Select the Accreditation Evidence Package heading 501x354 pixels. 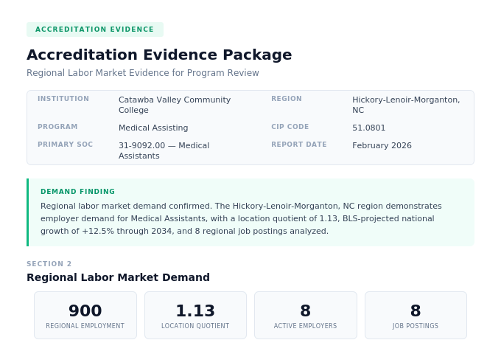click(x=159, y=55)
